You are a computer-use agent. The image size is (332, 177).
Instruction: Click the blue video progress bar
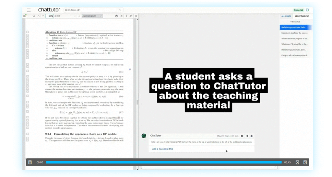164,162
